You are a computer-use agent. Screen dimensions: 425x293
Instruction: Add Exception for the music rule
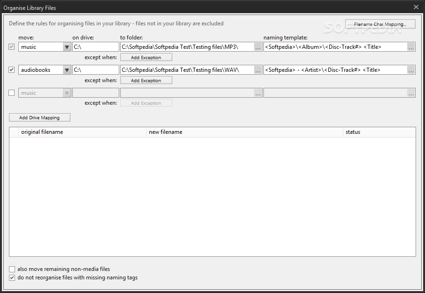[x=146, y=57]
